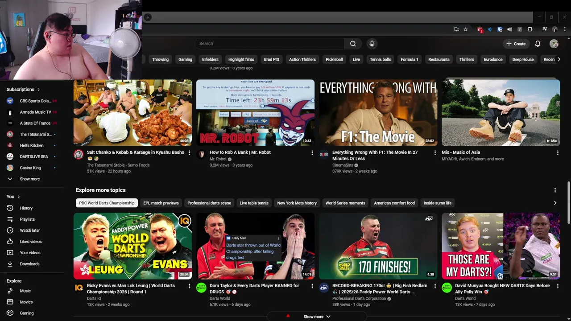Open the blue sound-waves extension
The height and width of the screenshot is (321, 571).
[x=489, y=29]
